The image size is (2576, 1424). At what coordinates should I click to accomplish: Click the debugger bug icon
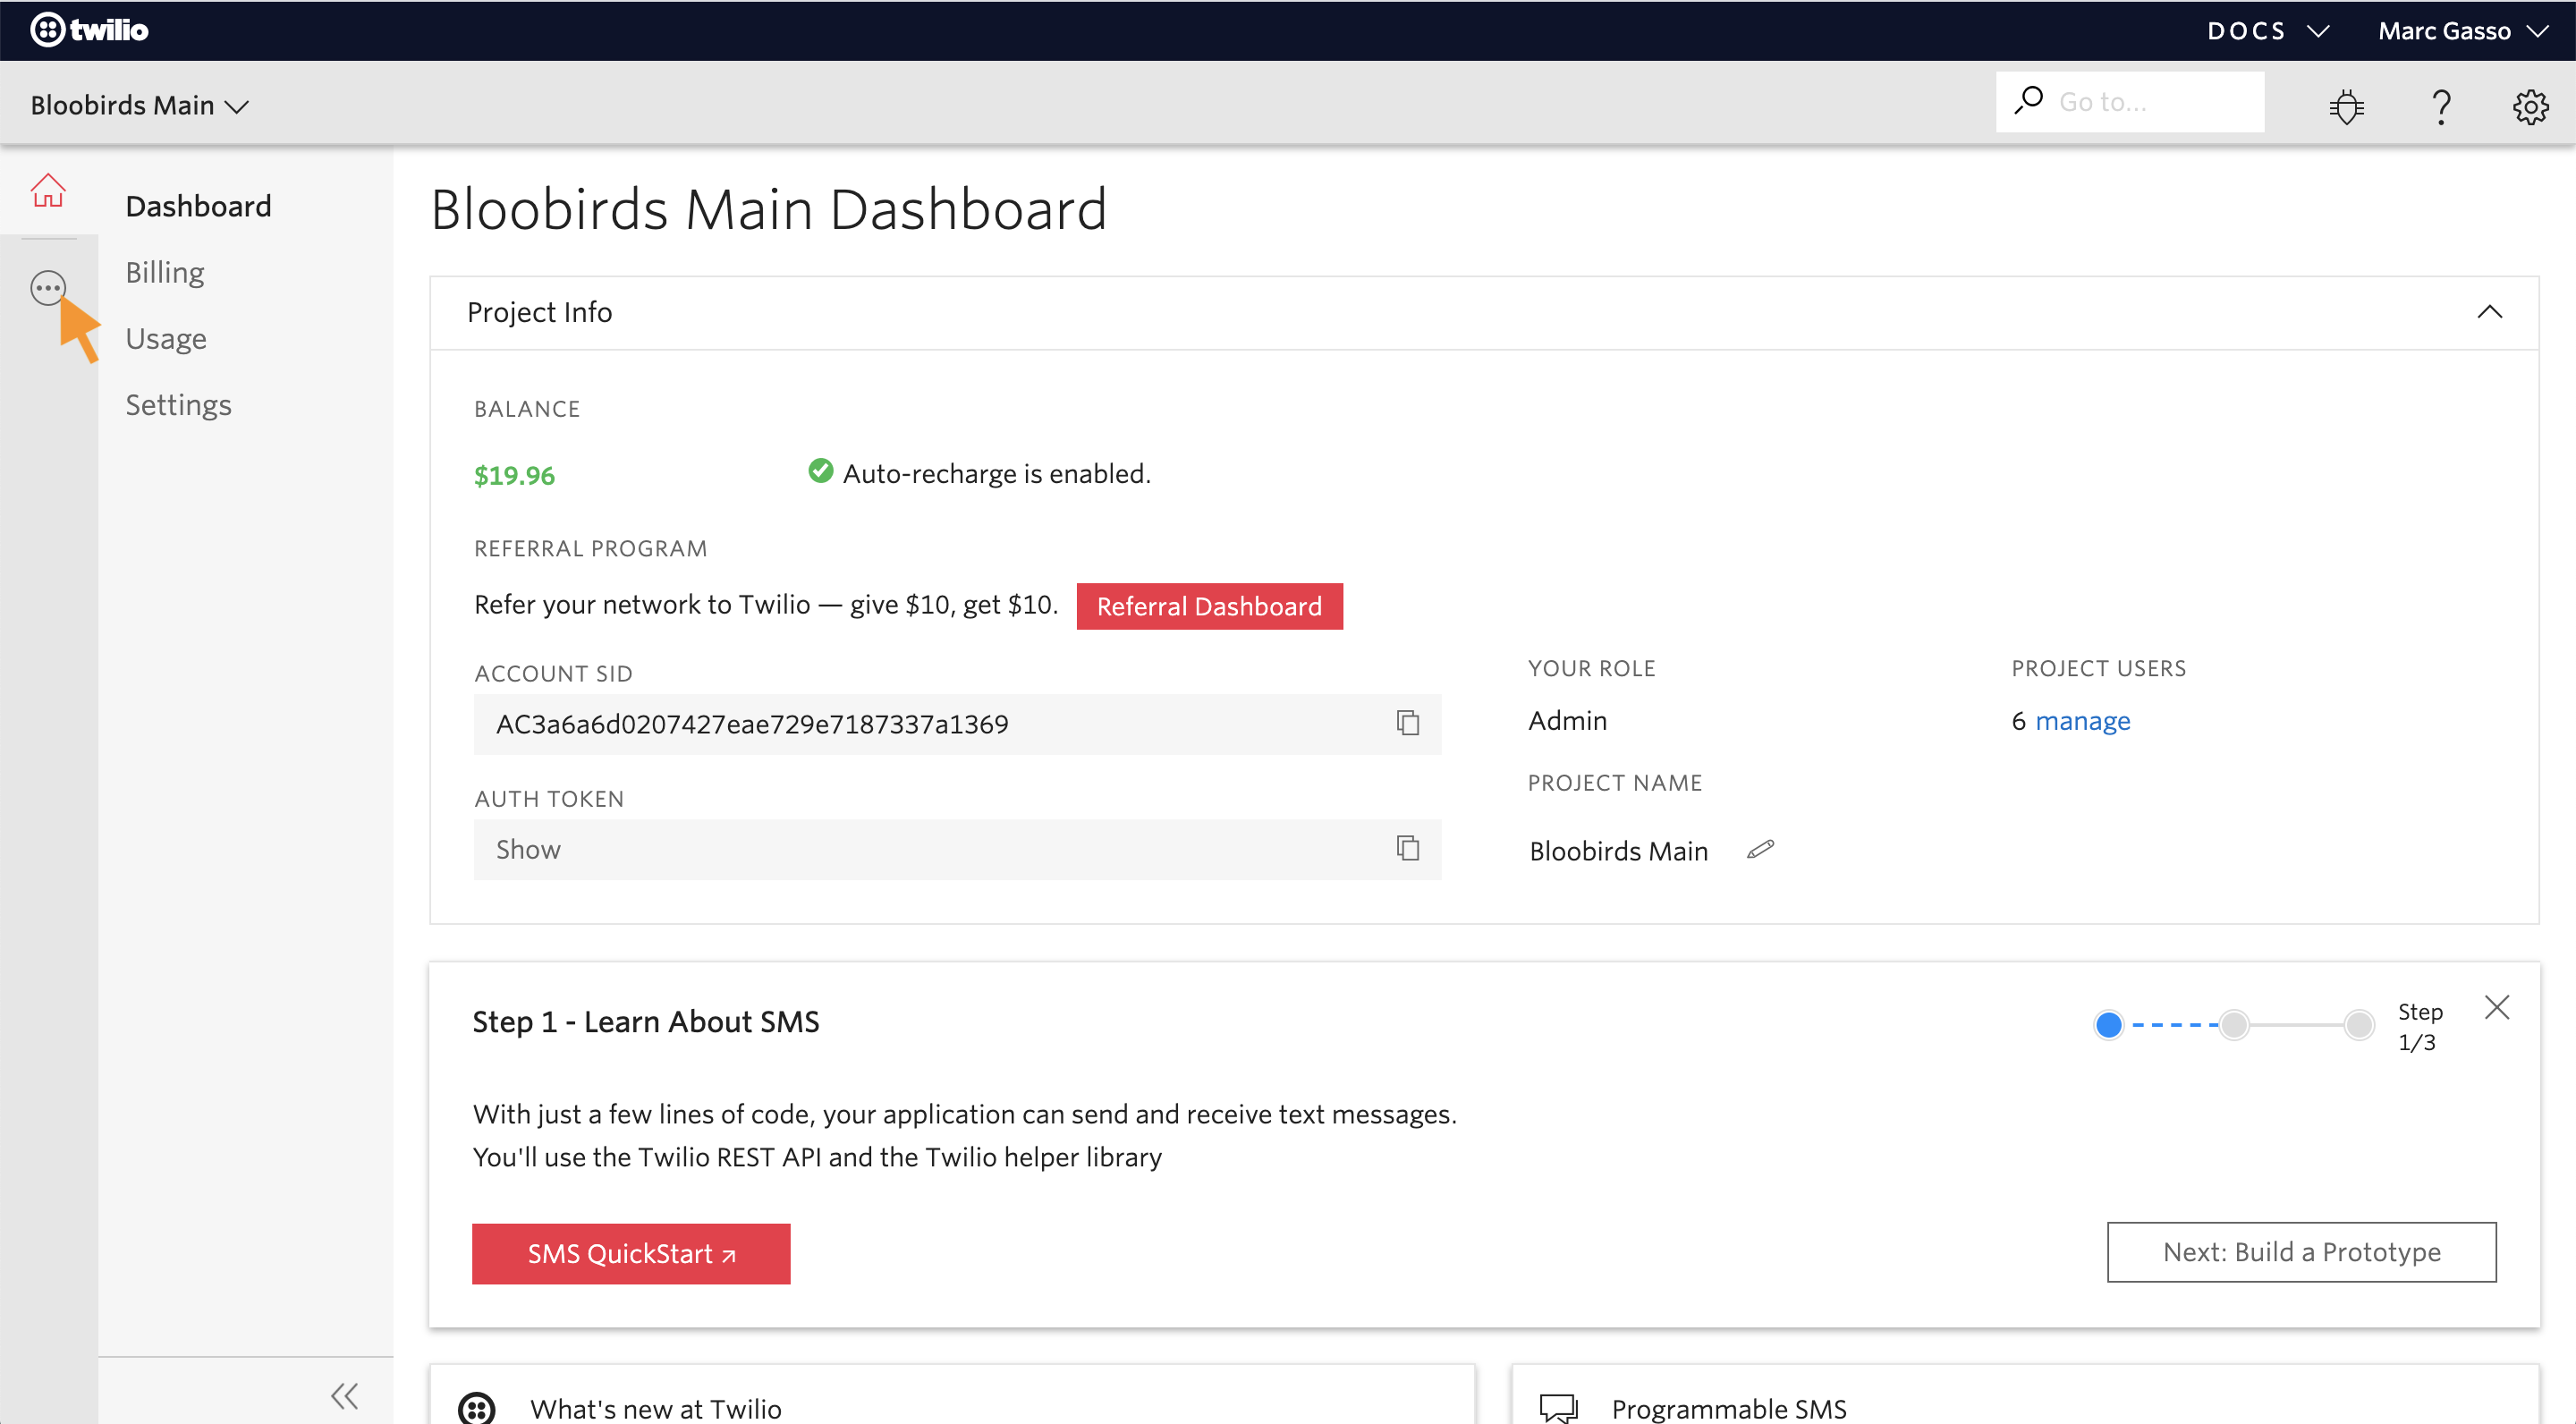point(2346,105)
